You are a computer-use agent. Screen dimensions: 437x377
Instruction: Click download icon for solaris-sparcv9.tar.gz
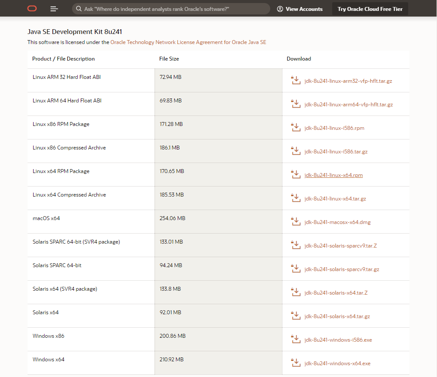296,268
